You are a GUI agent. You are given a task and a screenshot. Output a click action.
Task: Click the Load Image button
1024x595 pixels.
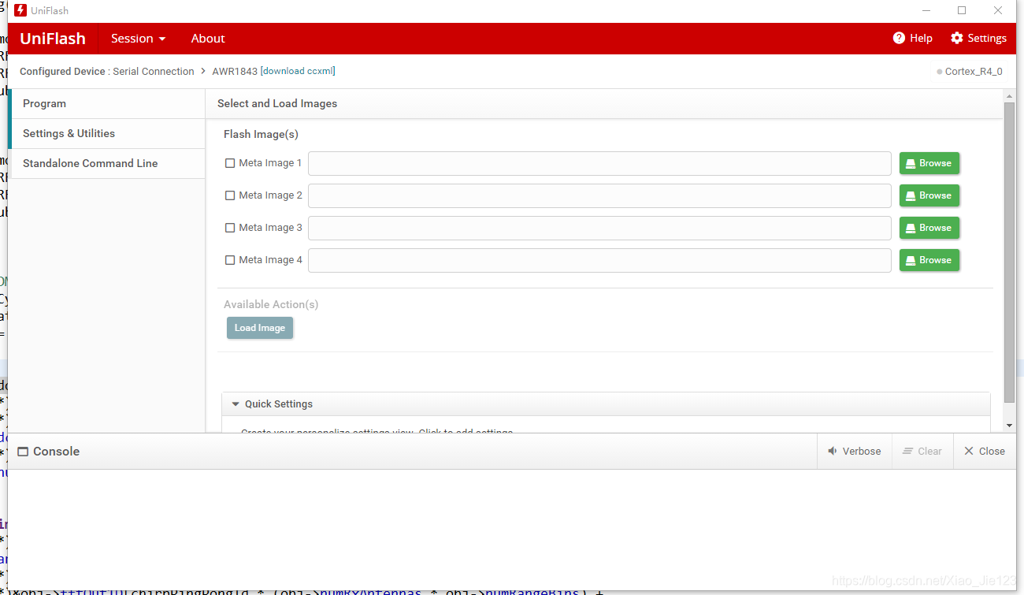point(260,328)
